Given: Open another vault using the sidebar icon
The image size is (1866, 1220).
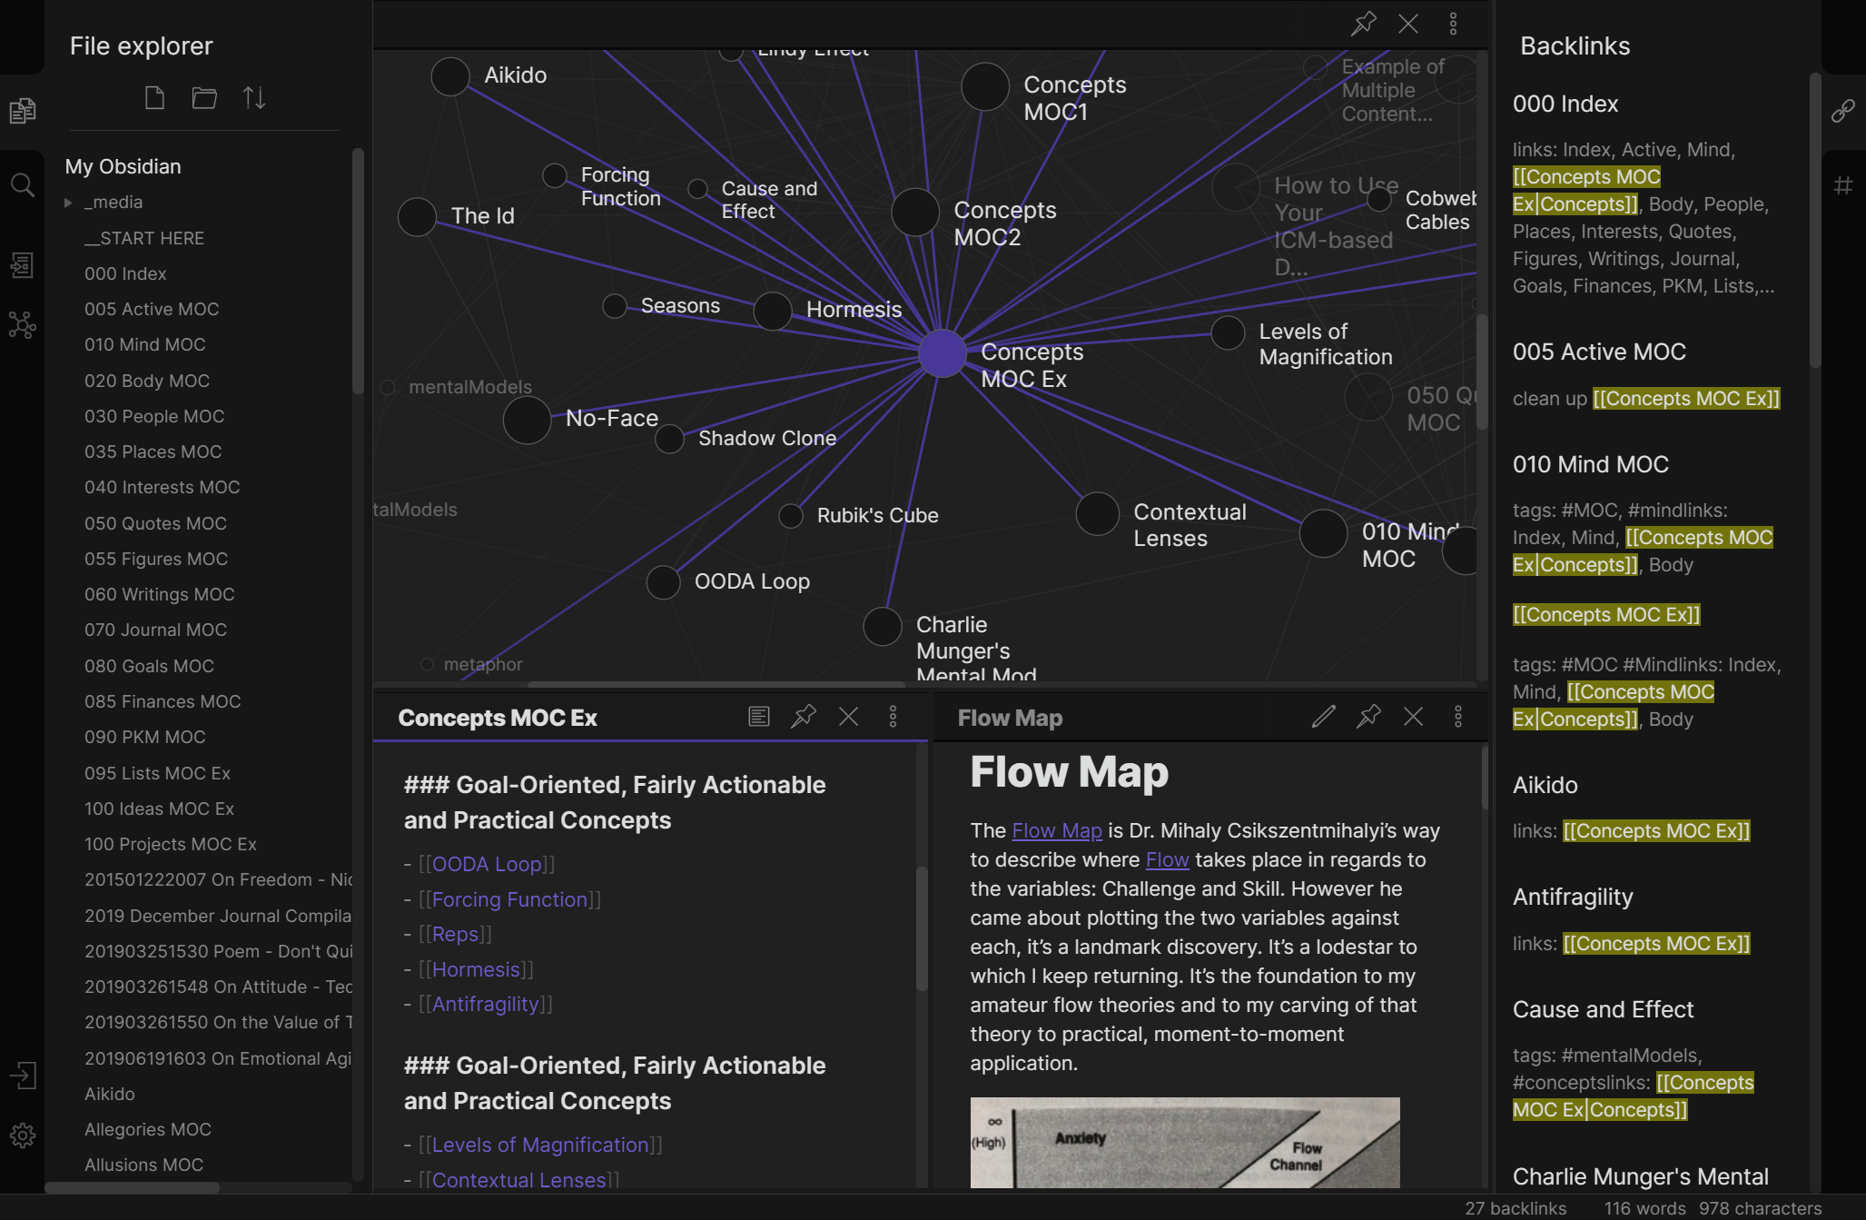Looking at the screenshot, I should (x=23, y=1075).
